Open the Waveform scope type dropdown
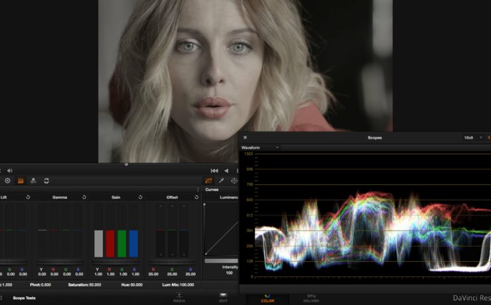Viewport: 491px width, 305px height. [x=260, y=147]
